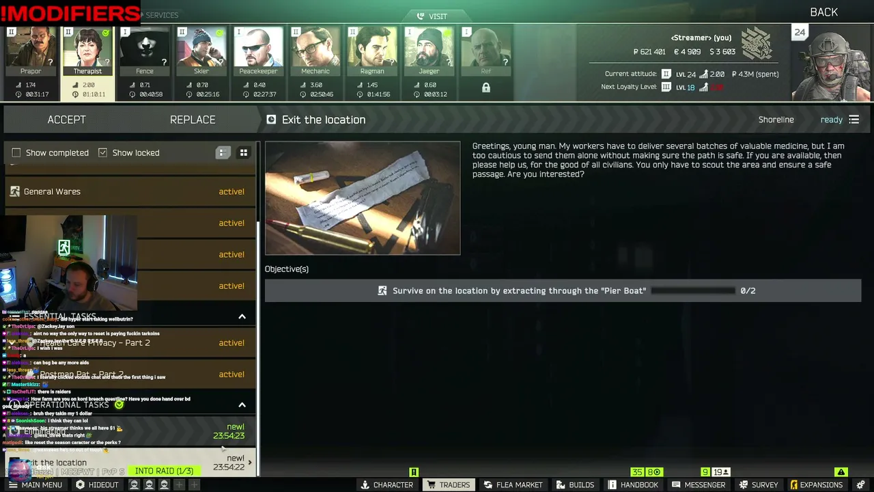The width and height of the screenshot is (874, 492).
Task: Toggle the Show completed checkbox
Action: click(x=16, y=152)
